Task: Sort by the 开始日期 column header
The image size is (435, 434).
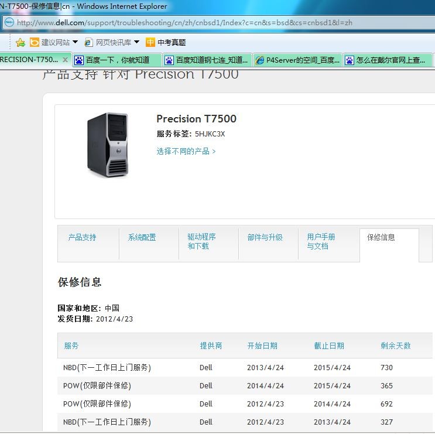Action: 262,346
